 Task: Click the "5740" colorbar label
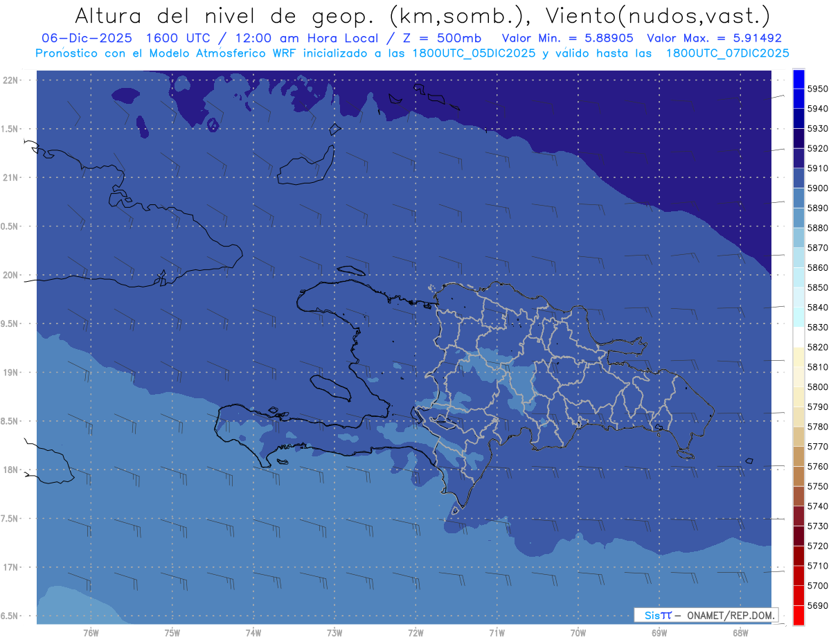[x=817, y=506]
